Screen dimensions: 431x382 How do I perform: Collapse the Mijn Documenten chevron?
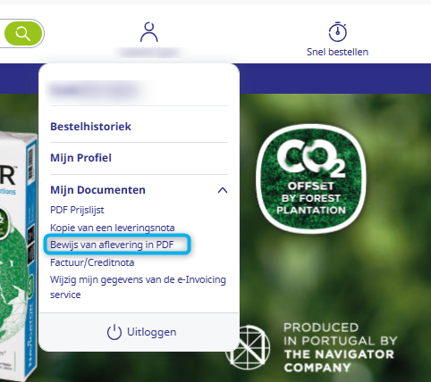[x=223, y=190]
